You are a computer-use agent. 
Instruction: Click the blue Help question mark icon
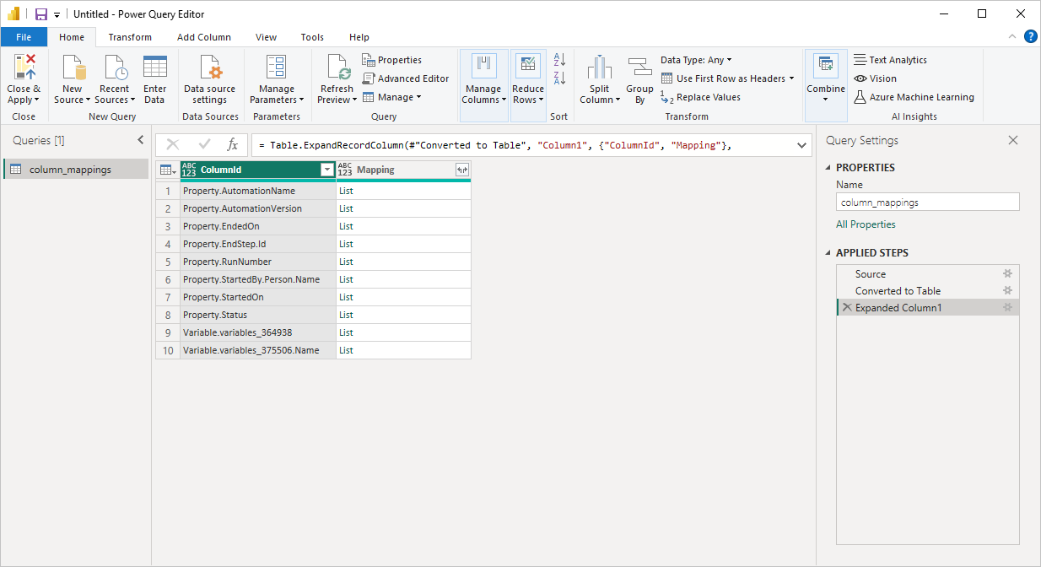coord(1030,36)
